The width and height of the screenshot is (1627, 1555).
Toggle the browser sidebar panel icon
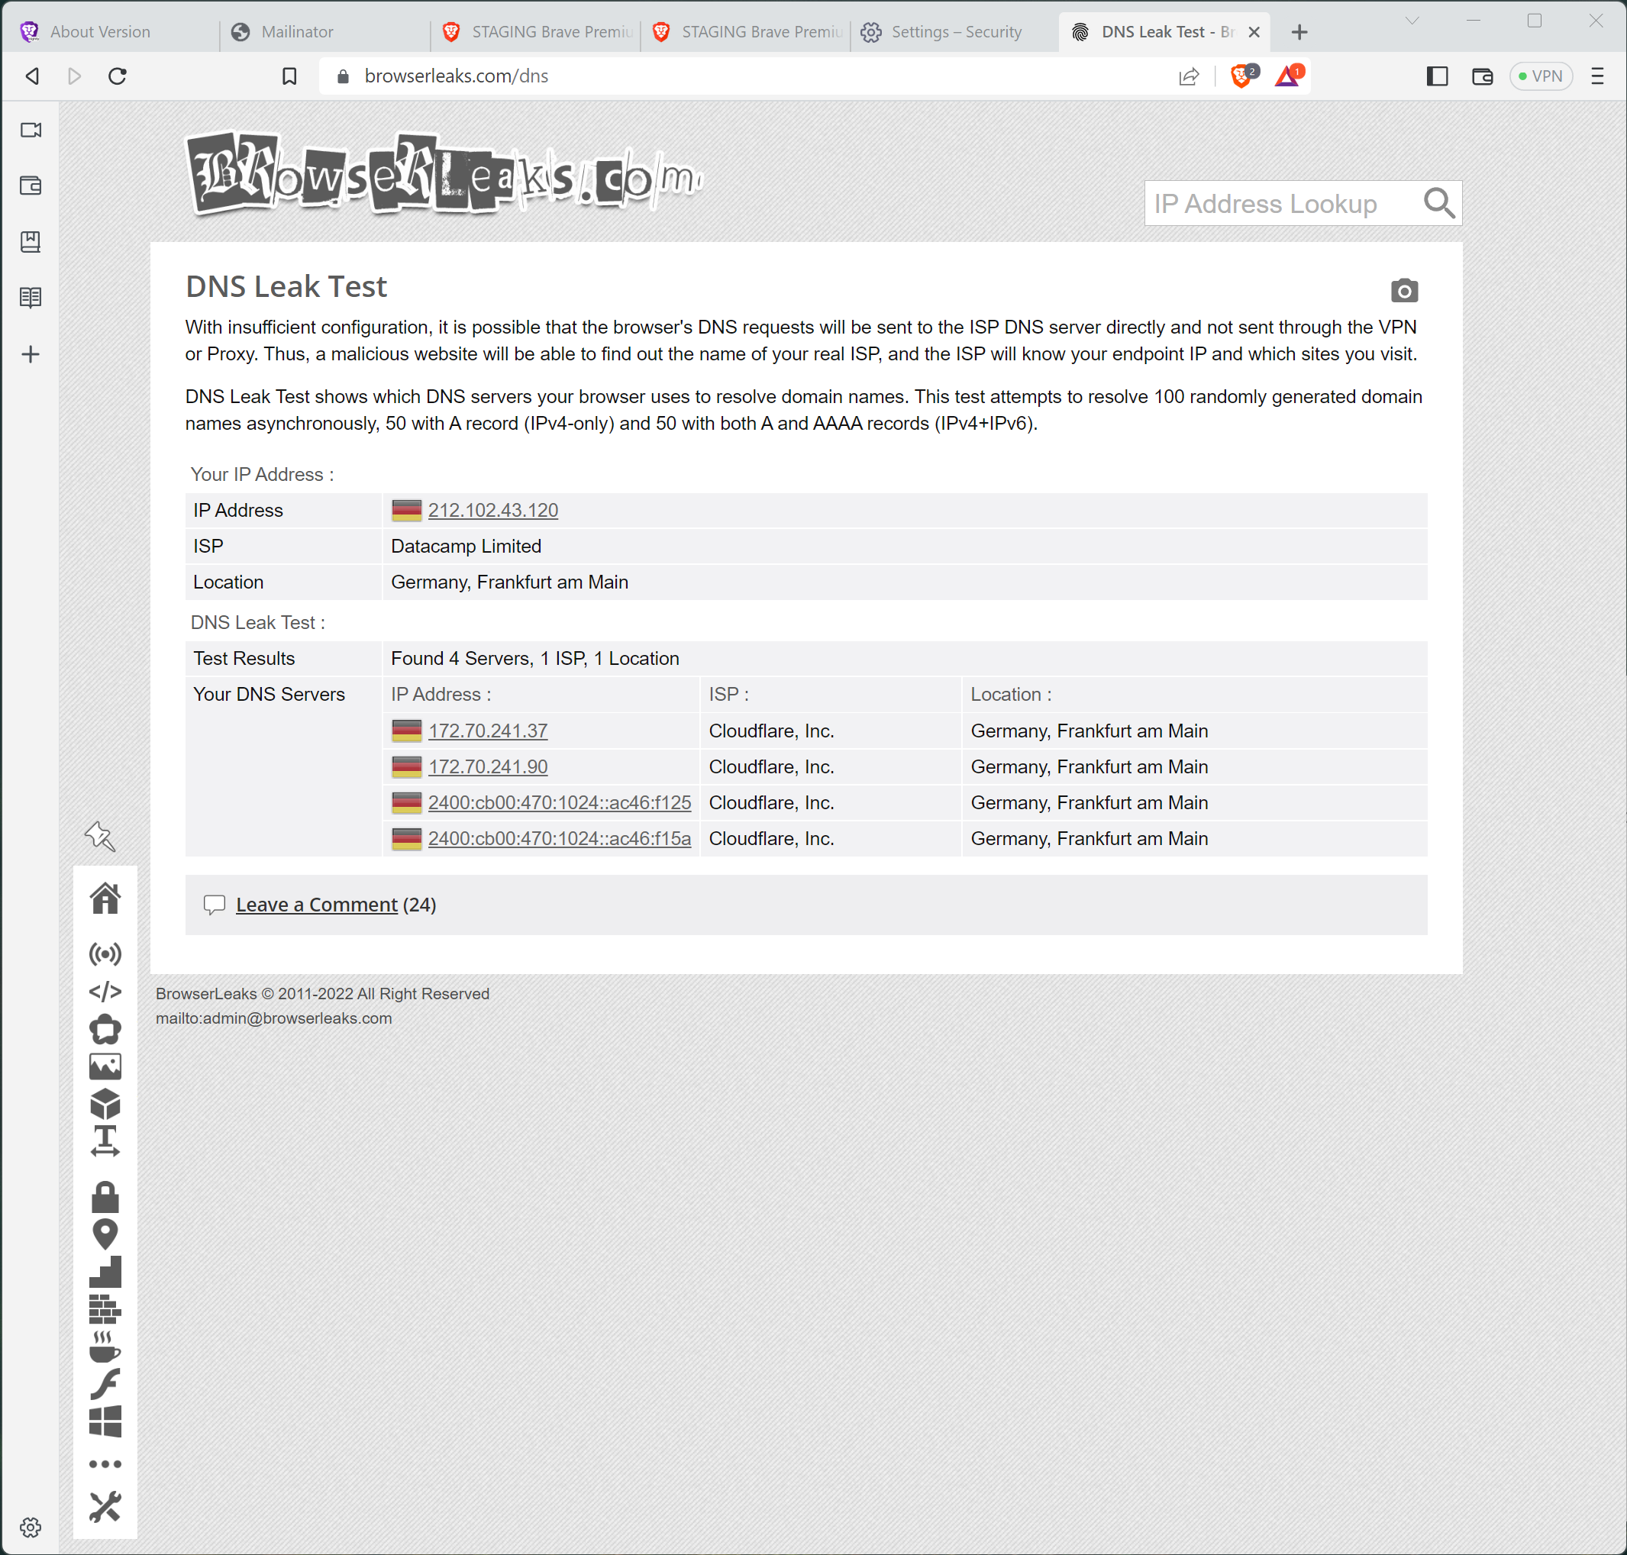point(1438,76)
